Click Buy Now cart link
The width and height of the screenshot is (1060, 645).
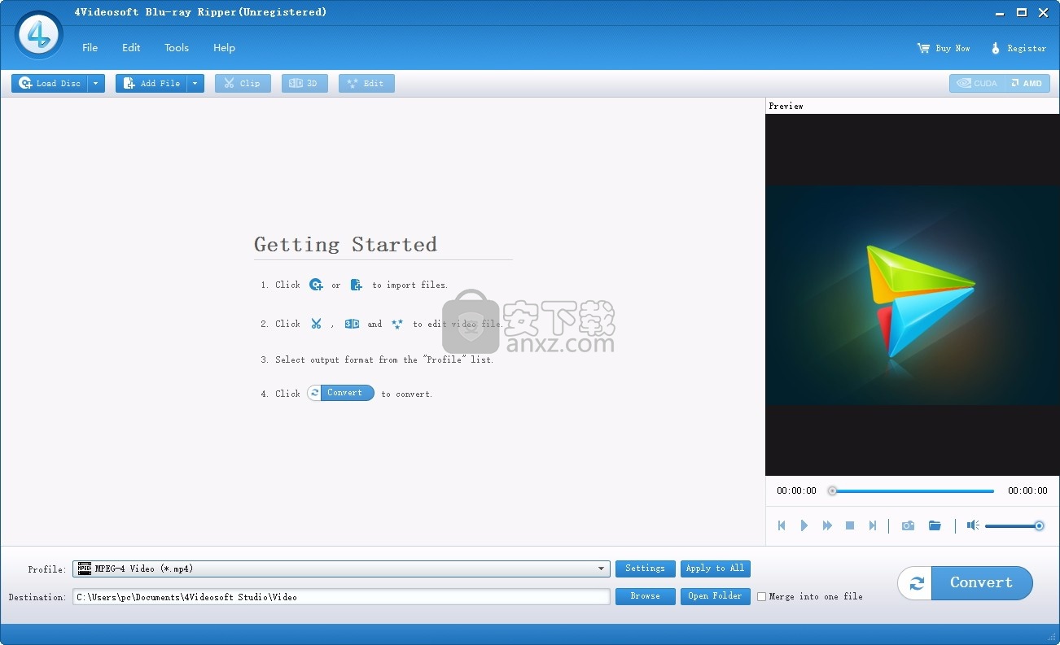click(x=944, y=48)
